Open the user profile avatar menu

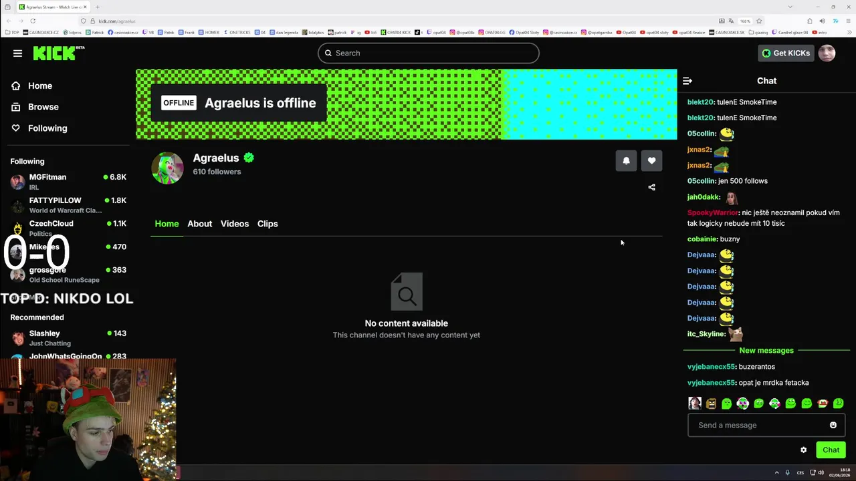(827, 53)
